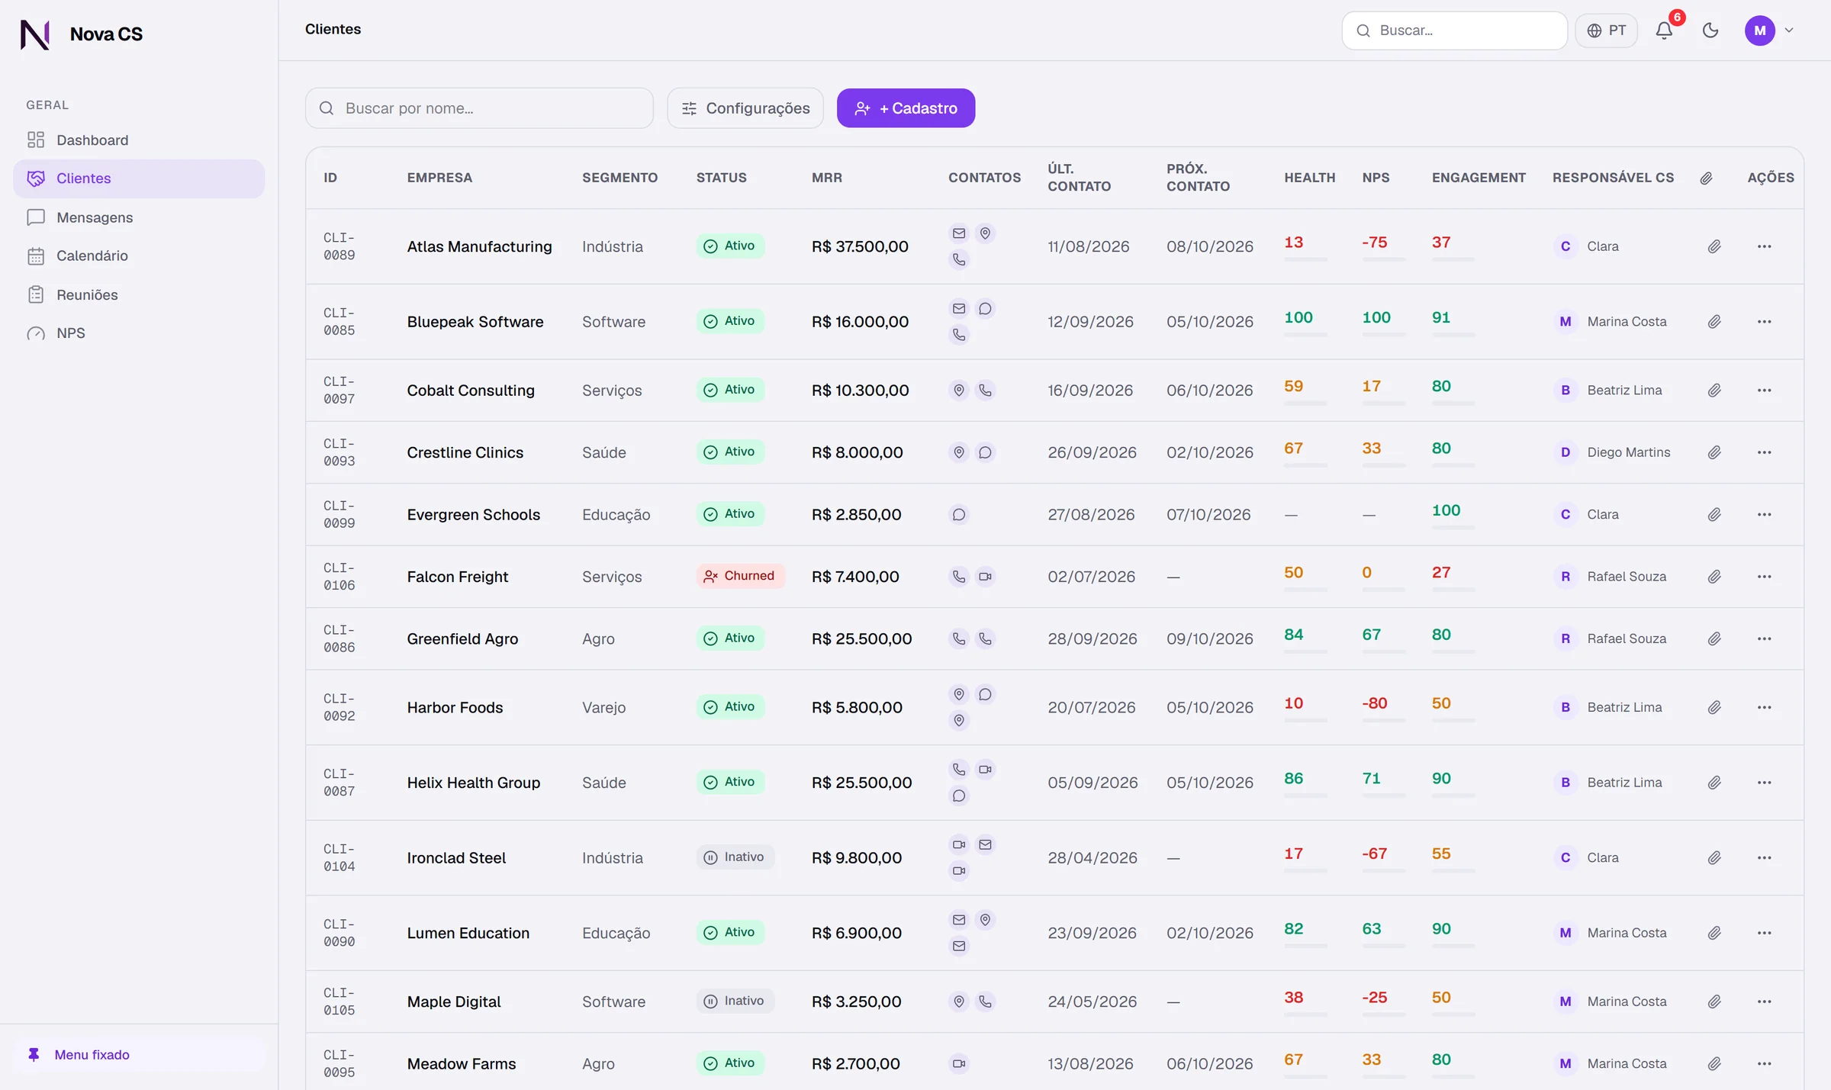Select Clientes in sidebar
Viewport: 1831px width, 1090px height.
coord(139,178)
